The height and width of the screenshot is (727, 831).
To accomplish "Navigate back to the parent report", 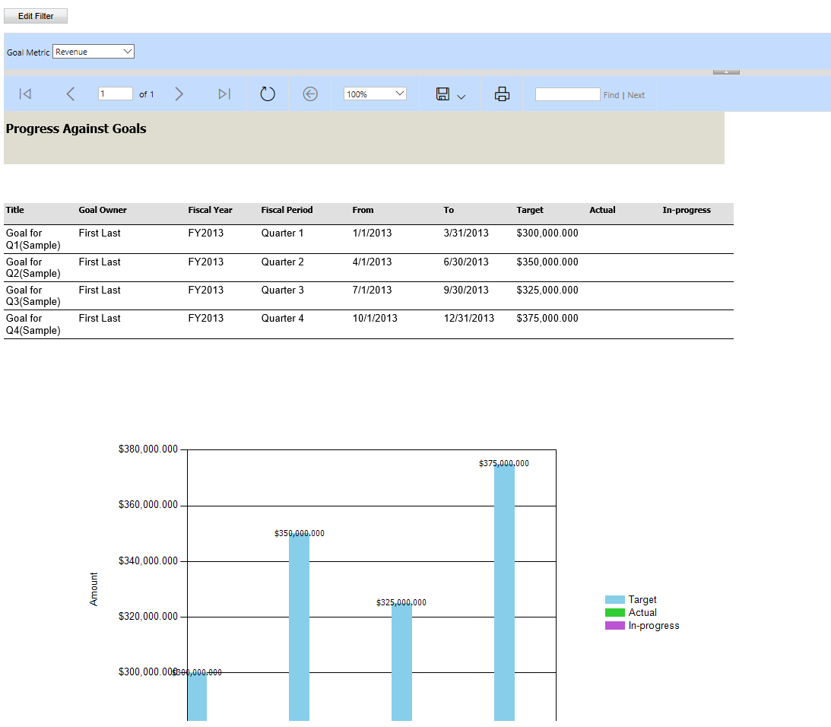I will [x=310, y=94].
